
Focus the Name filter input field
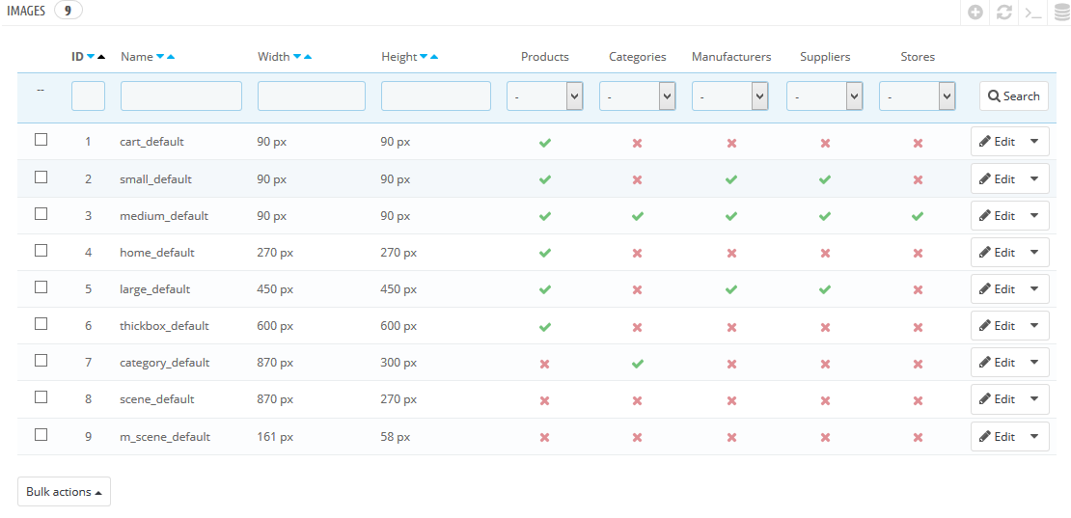click(x=180, y=96)
